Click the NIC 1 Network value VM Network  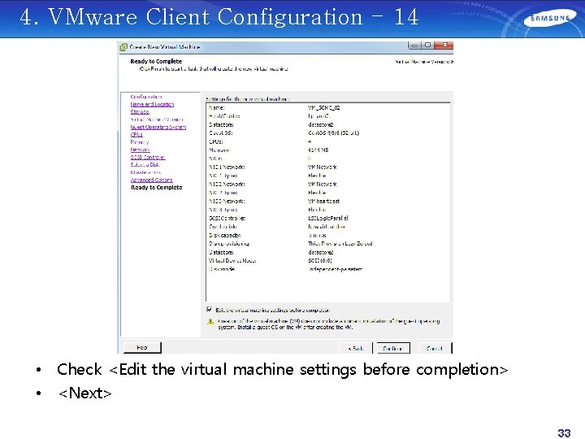coord(323,167)
